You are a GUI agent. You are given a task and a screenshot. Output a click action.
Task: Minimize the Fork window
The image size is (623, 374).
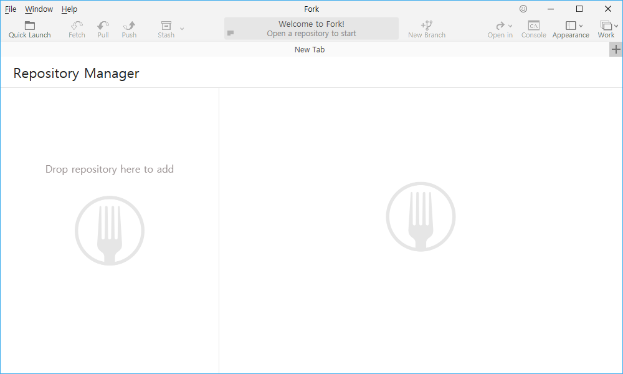coord(551,9)
